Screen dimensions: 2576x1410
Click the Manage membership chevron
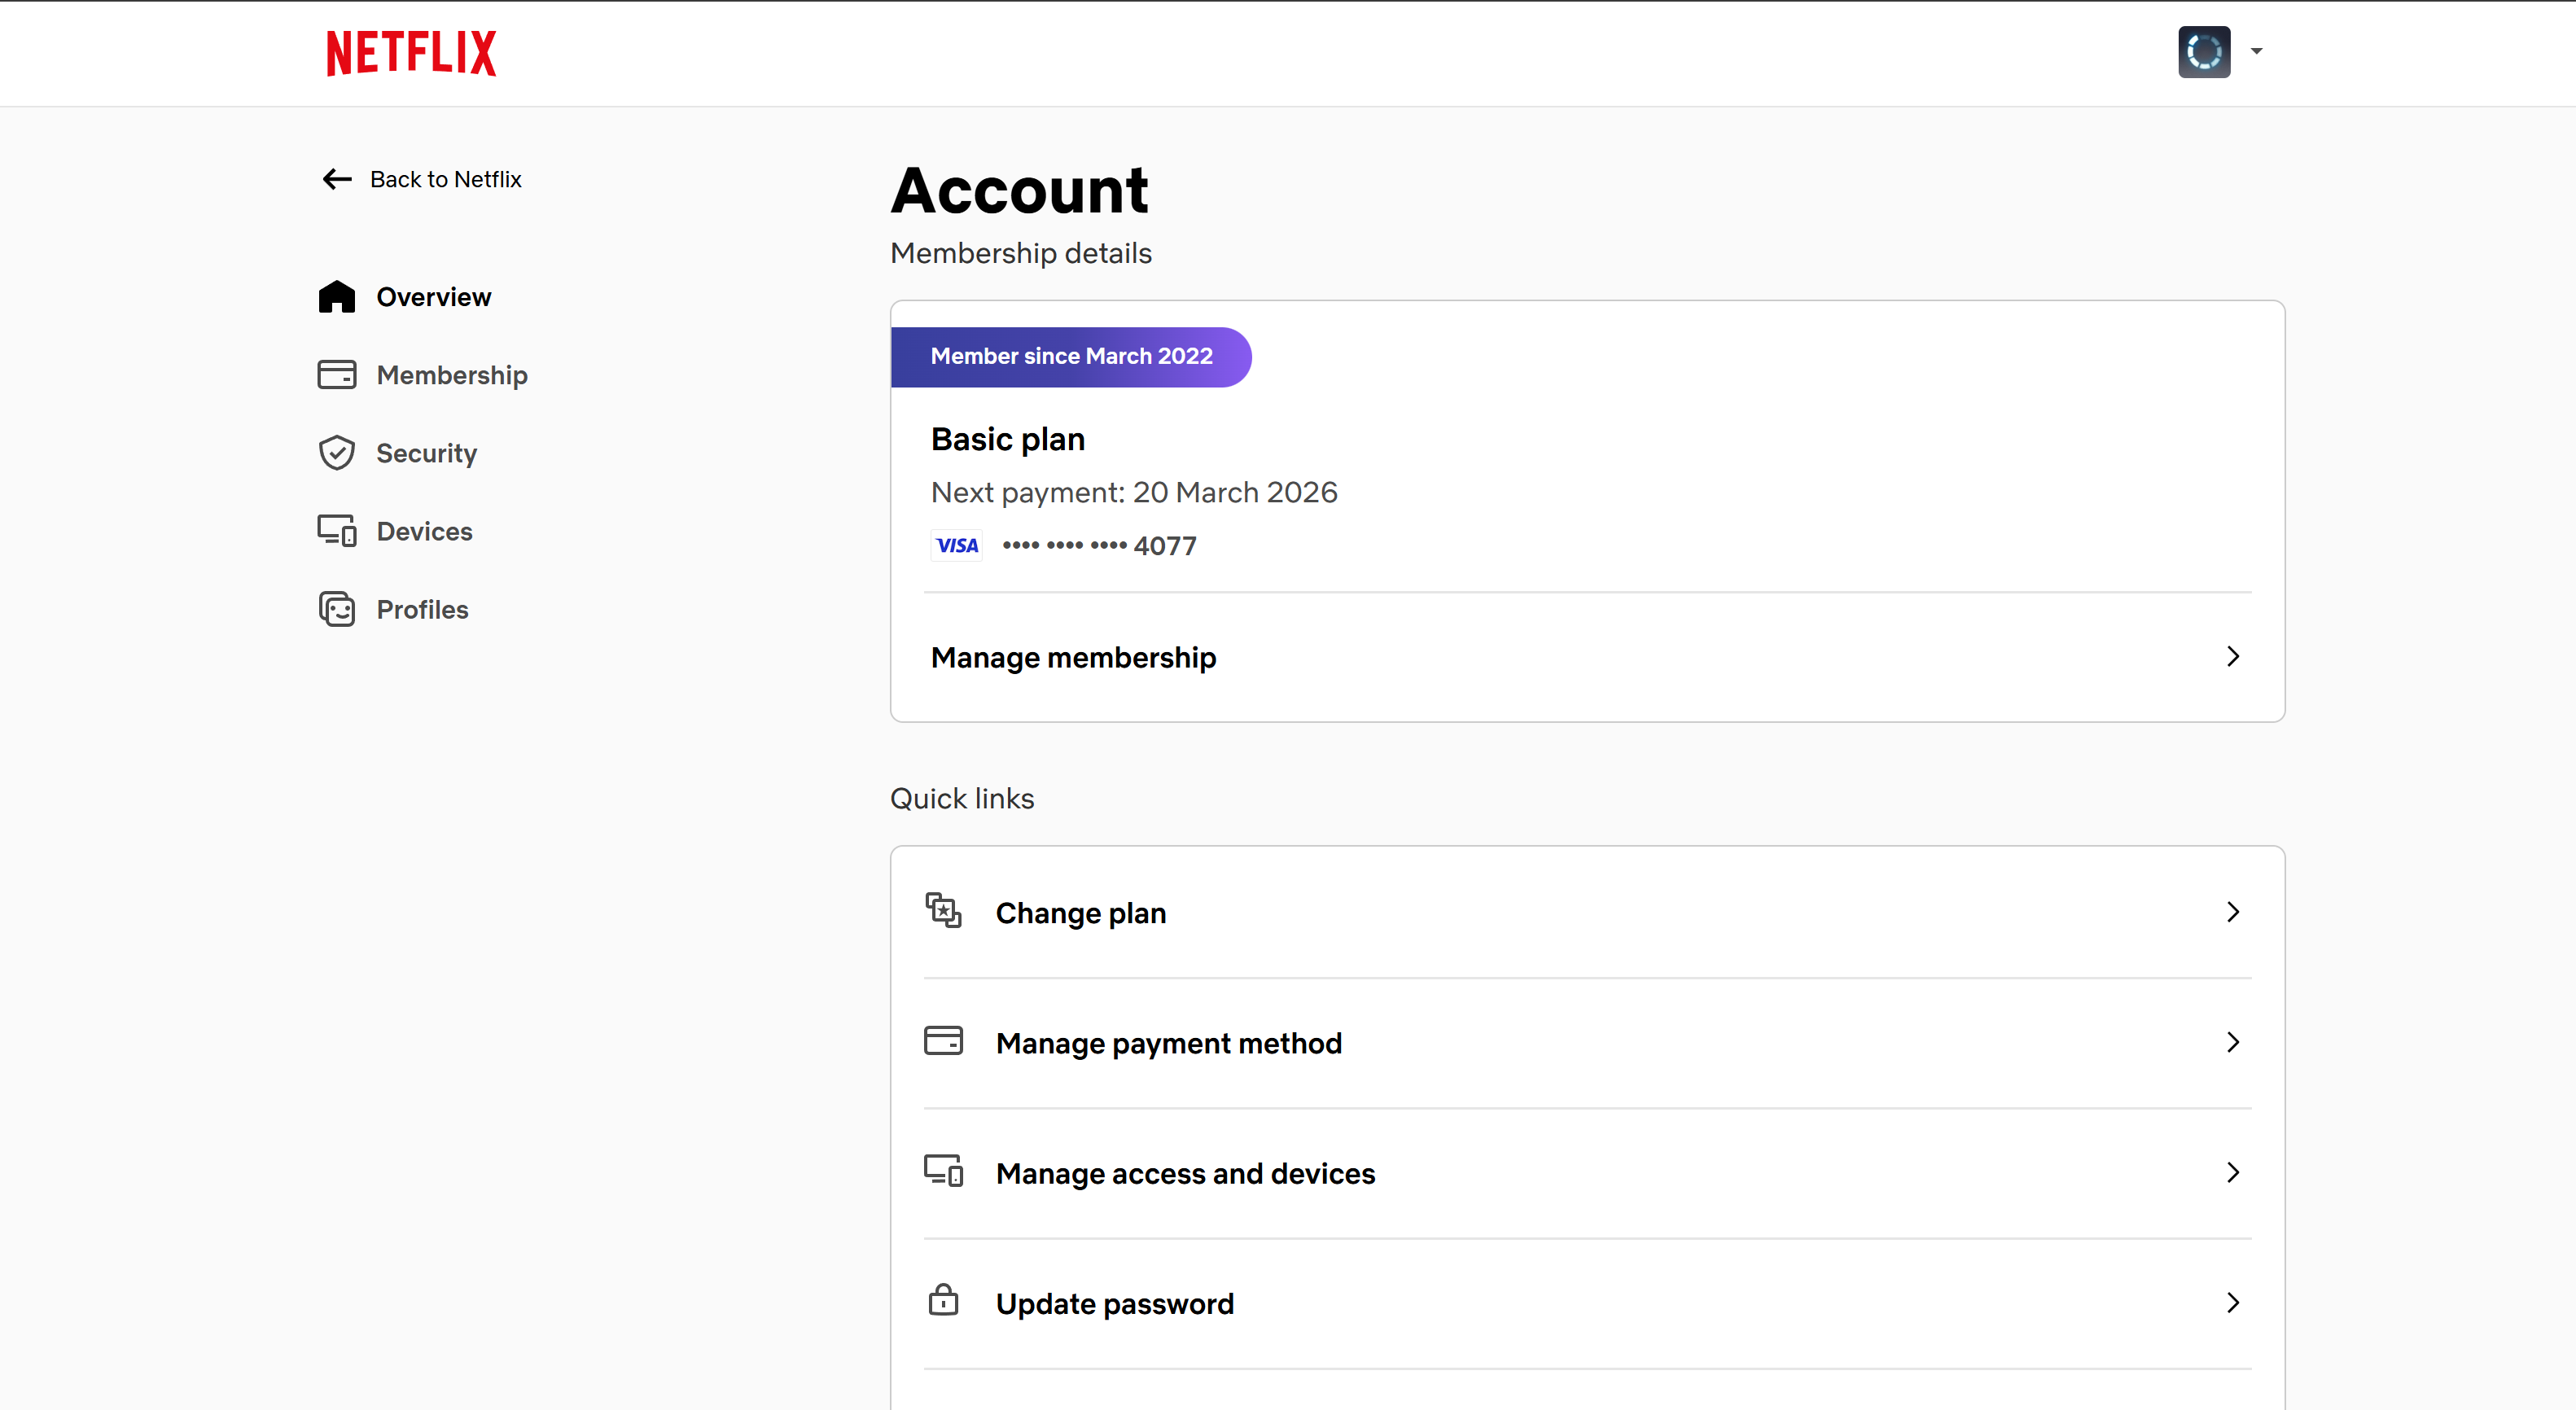[2232, 657]
